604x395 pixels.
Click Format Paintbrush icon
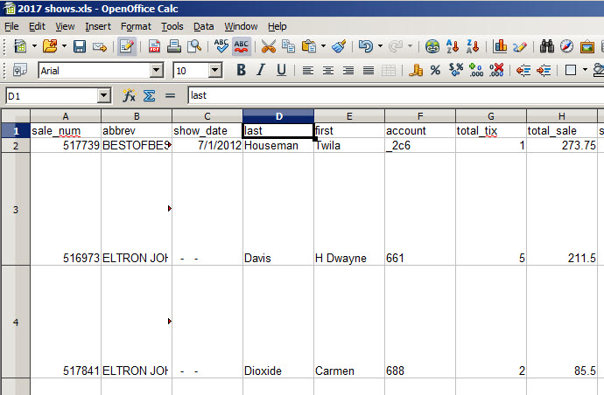[339, 46]
